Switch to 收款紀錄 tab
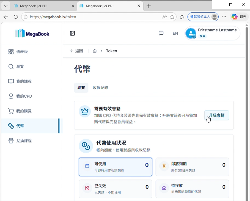The height and width of the screenshot is (201, 250). tap(100, 88)
